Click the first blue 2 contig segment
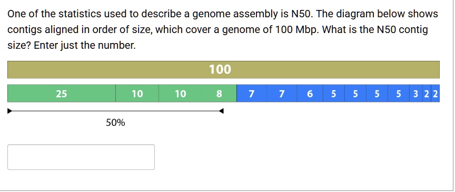455x192 pixels. [427, 93]
